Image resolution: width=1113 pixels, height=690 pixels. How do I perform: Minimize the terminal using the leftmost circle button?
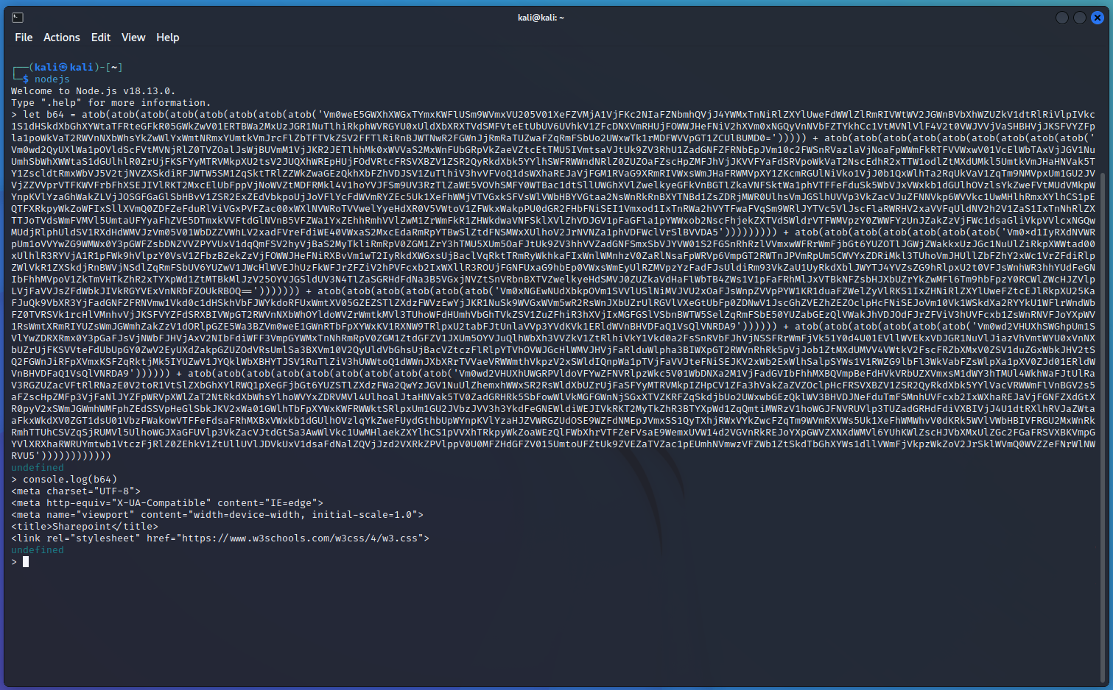[1061, 18]
